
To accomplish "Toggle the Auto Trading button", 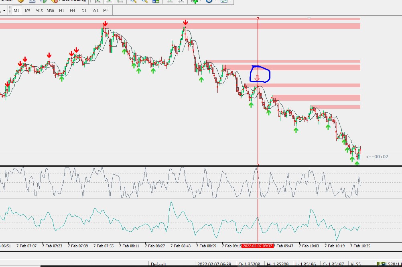I will 69,1.
